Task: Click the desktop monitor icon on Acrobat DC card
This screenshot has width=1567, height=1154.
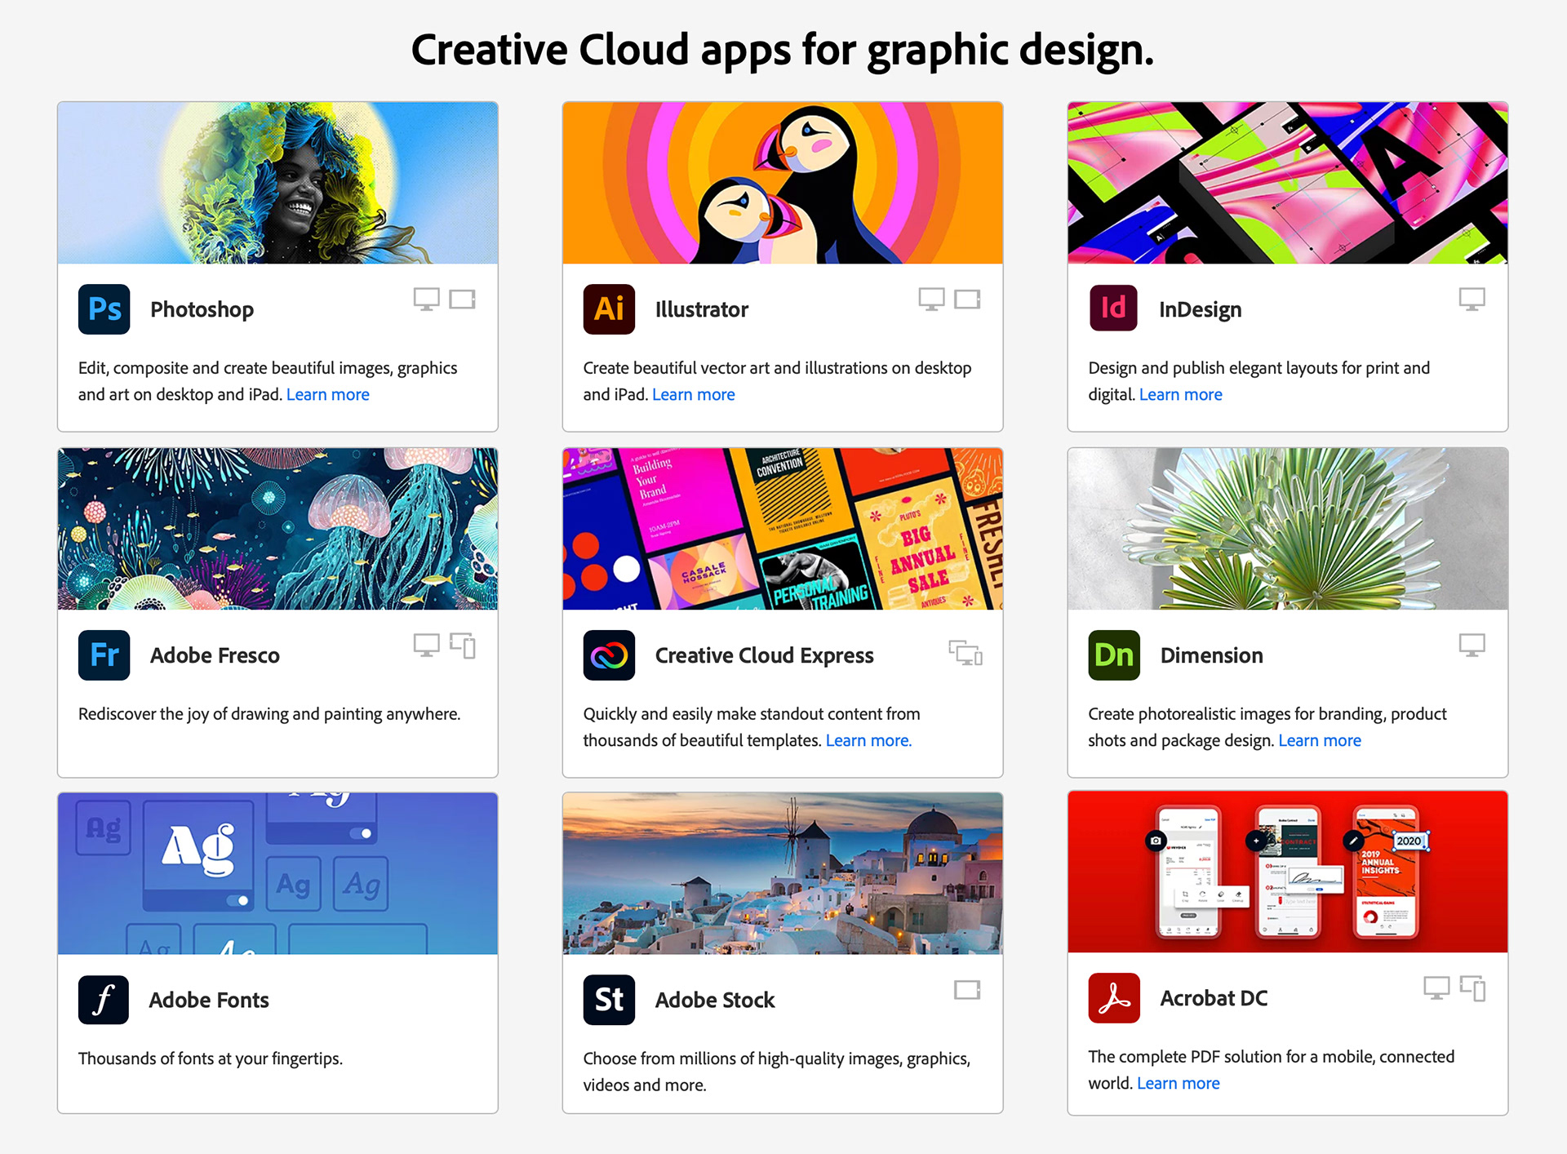Action: pos(1436,988)
